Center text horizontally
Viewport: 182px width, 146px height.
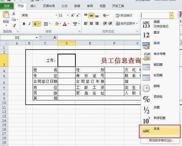[x=91, y=24]
